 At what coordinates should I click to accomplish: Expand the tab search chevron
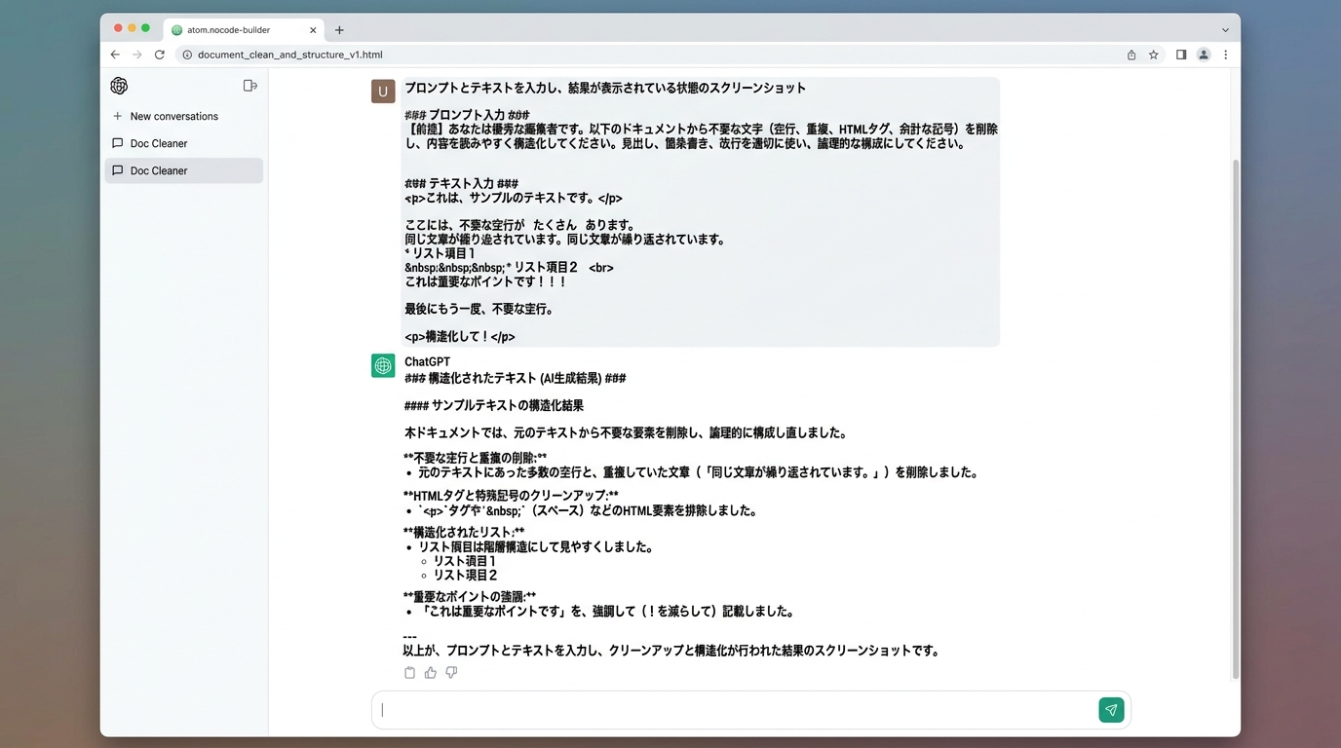(x=1225, y=30)
